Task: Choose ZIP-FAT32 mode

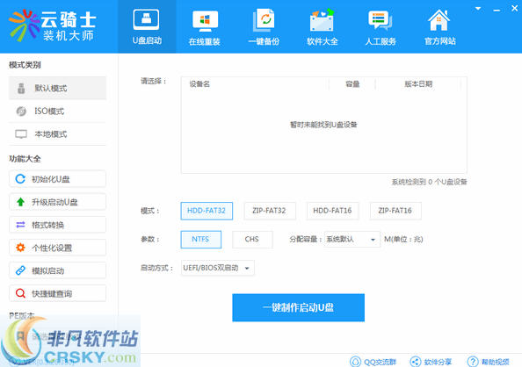Action: click(269, 211)
